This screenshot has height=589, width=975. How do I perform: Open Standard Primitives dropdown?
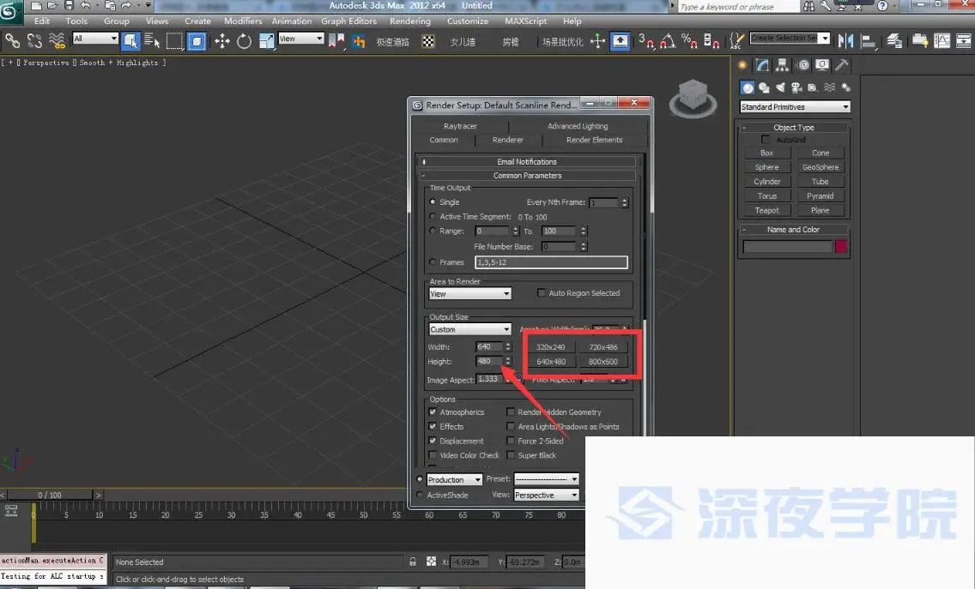[795, 107]
